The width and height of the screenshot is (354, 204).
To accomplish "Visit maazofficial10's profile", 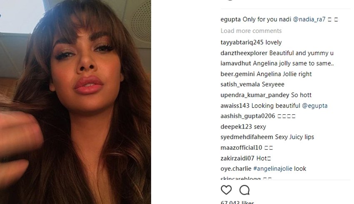I will coord(241,148).
